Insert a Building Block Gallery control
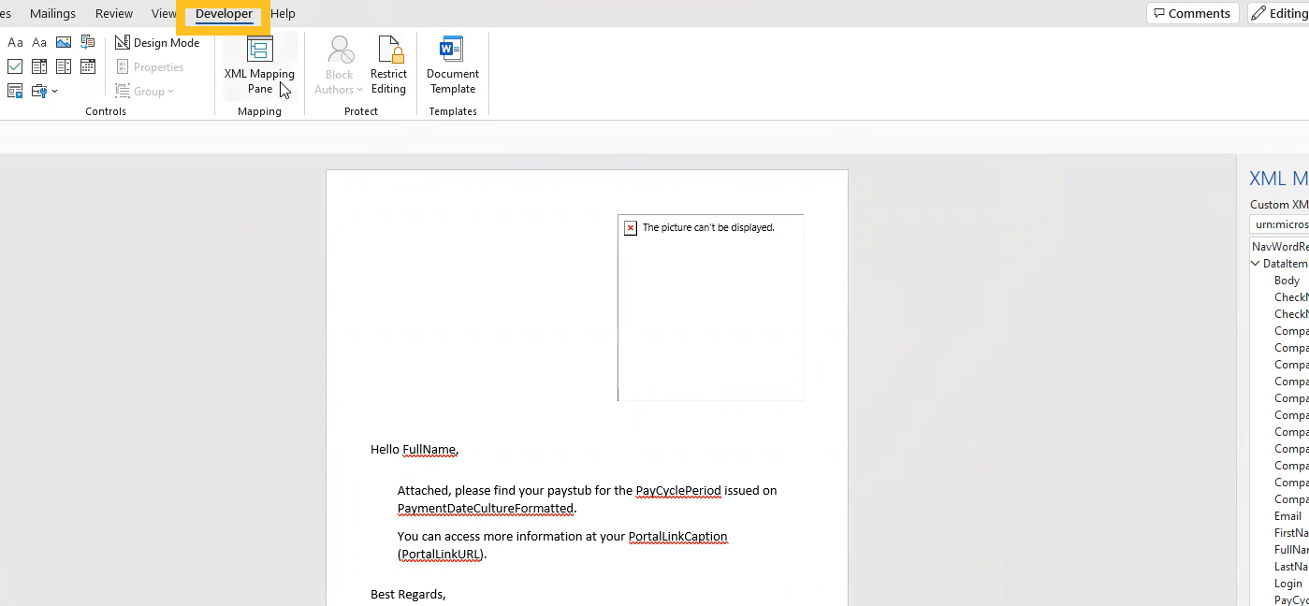Viewport: 1309px width, 606px height. point(88,42)
